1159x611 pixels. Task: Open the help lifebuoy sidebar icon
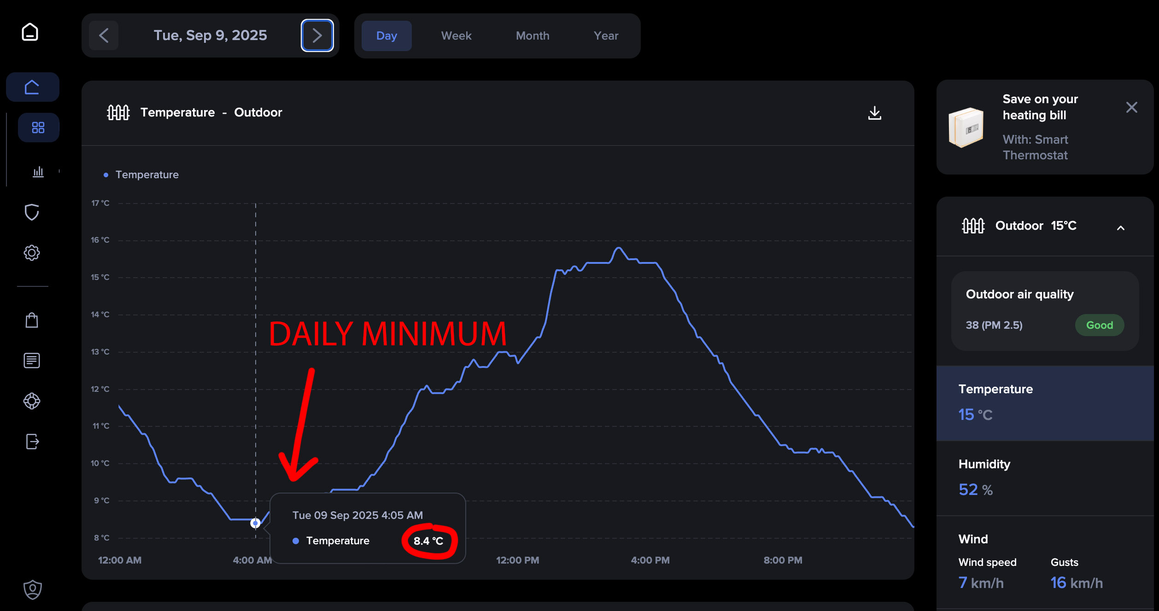(x=32, y=401)
